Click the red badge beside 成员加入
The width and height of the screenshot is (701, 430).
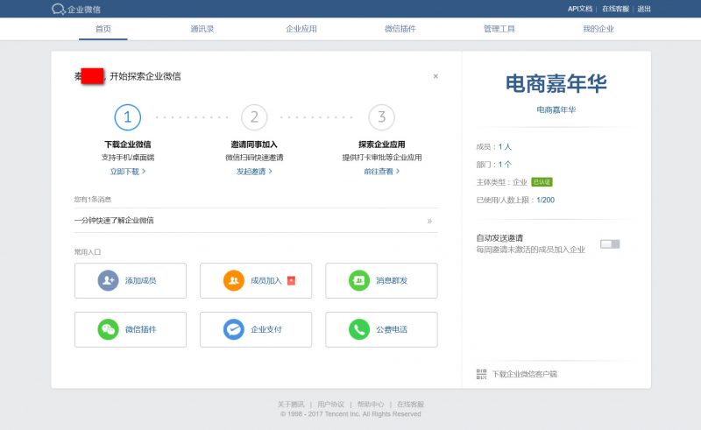pyautogui.click(x=291, y=281)
